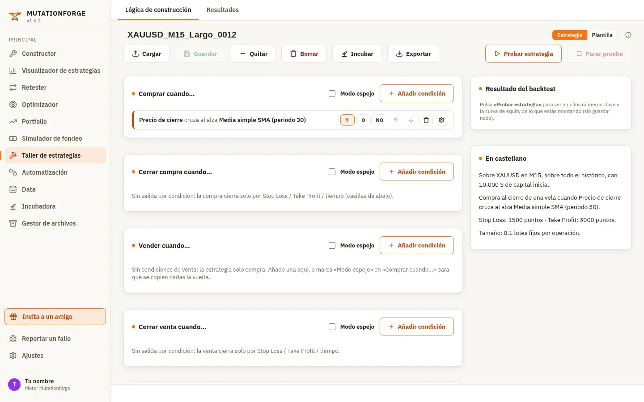The width and height of the screenshot is (644, 402).
Task: Click Reportar un fallo
Action: (55, 339)
